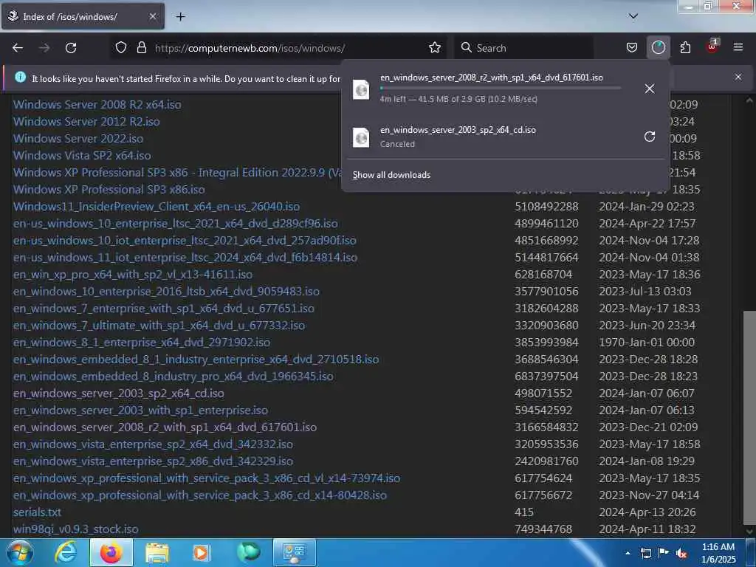Click the page vertical scrollbar thumb
This screenshot has height=567, width=756.
tap(749, 417)
